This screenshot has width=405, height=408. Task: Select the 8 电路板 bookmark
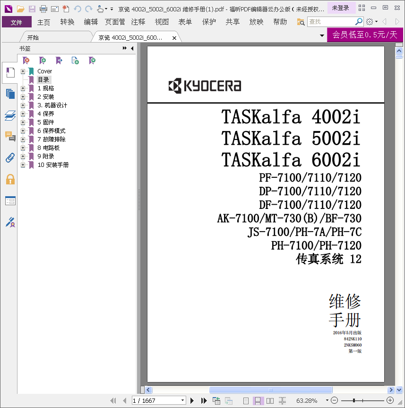click(48, 148)
